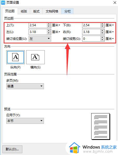The width and height of the screenshot is (118, 155).
Task: Decrease right margin with down spinner arrow
Action: [102, 33]
